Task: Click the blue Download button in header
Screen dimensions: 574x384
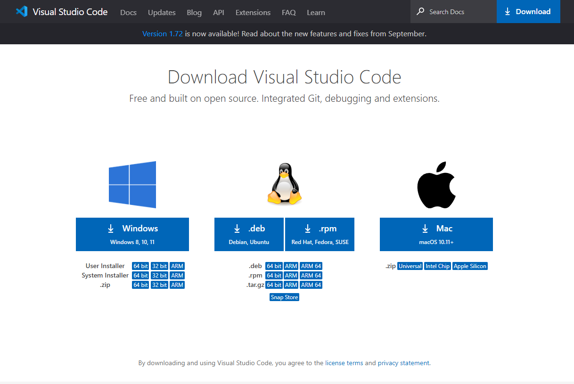Action: coord(528,12)
